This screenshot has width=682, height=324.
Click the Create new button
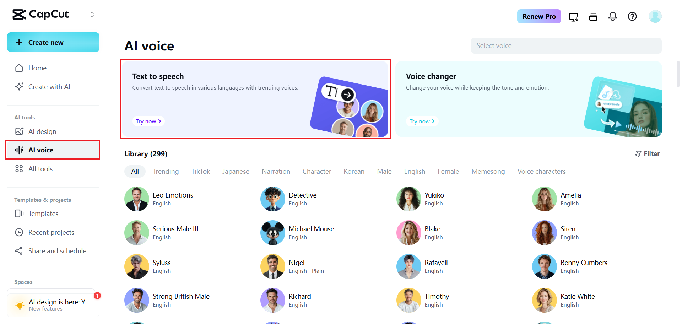pos(53,42)
